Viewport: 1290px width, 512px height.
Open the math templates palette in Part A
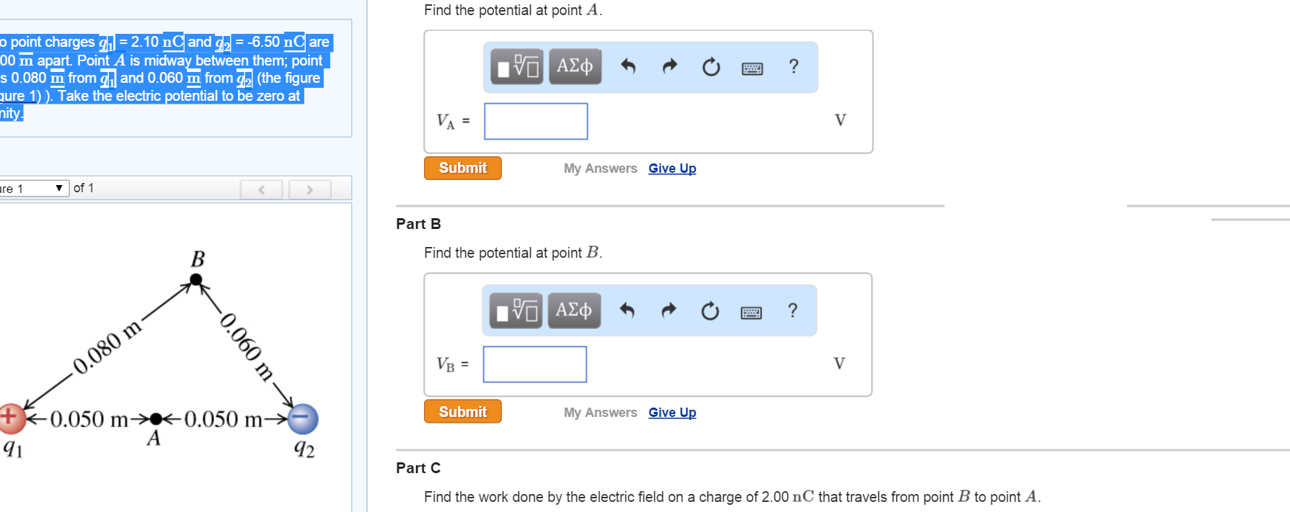coord(515,66)
